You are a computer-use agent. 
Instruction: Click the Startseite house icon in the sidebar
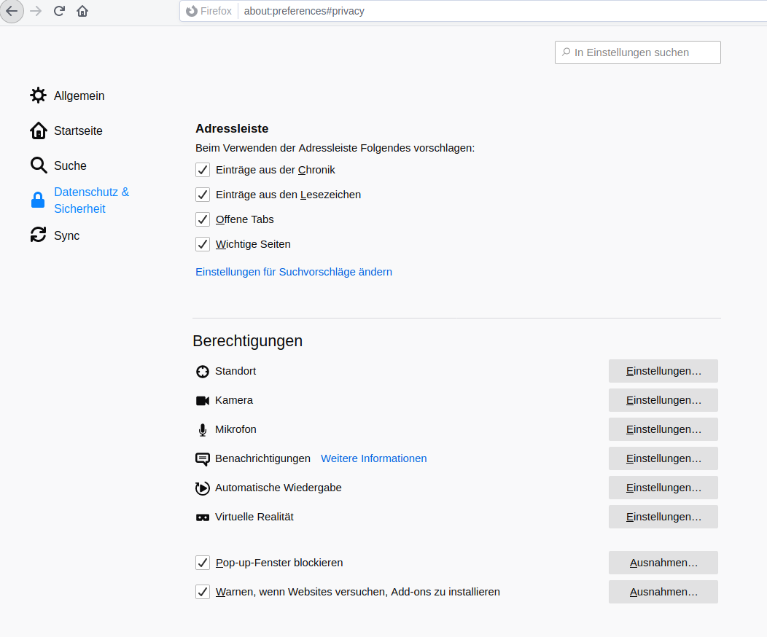click(x=38, y=130)
